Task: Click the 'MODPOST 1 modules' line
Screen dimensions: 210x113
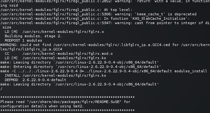Action: [x=23, y=40]
